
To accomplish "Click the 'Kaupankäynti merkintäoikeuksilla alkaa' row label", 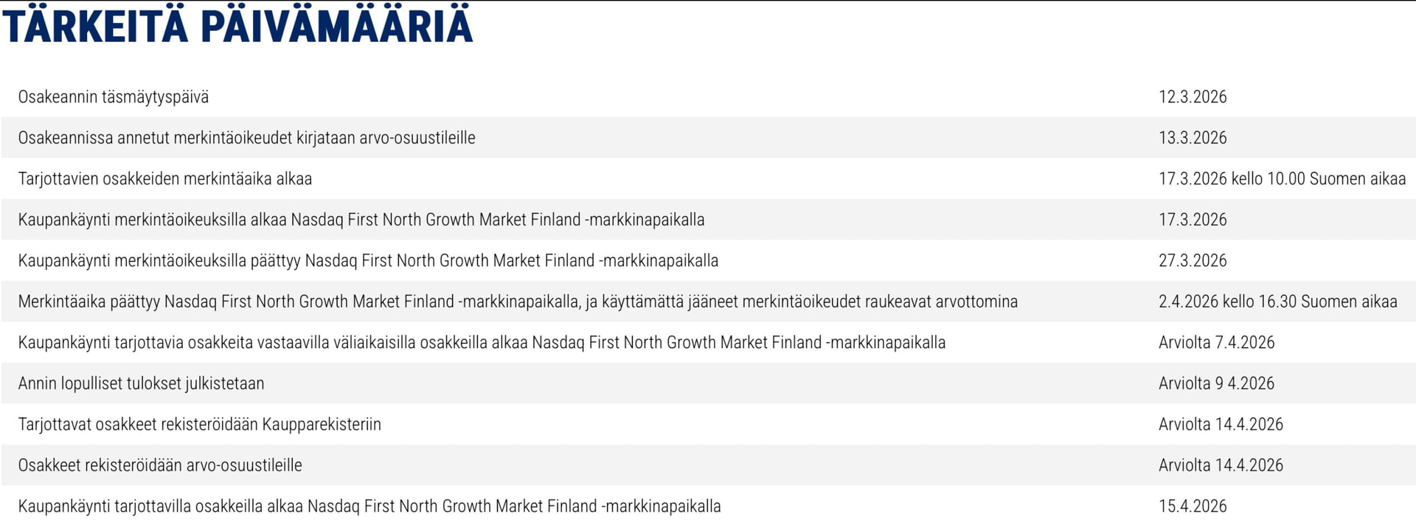I will tap(361, 220).
